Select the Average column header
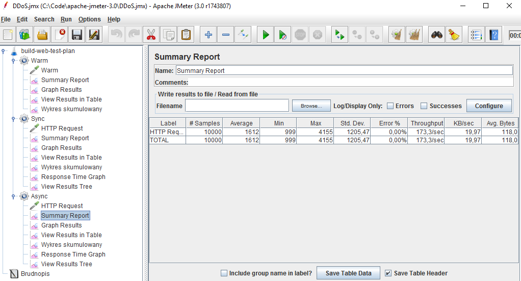 tap(242, 123)
